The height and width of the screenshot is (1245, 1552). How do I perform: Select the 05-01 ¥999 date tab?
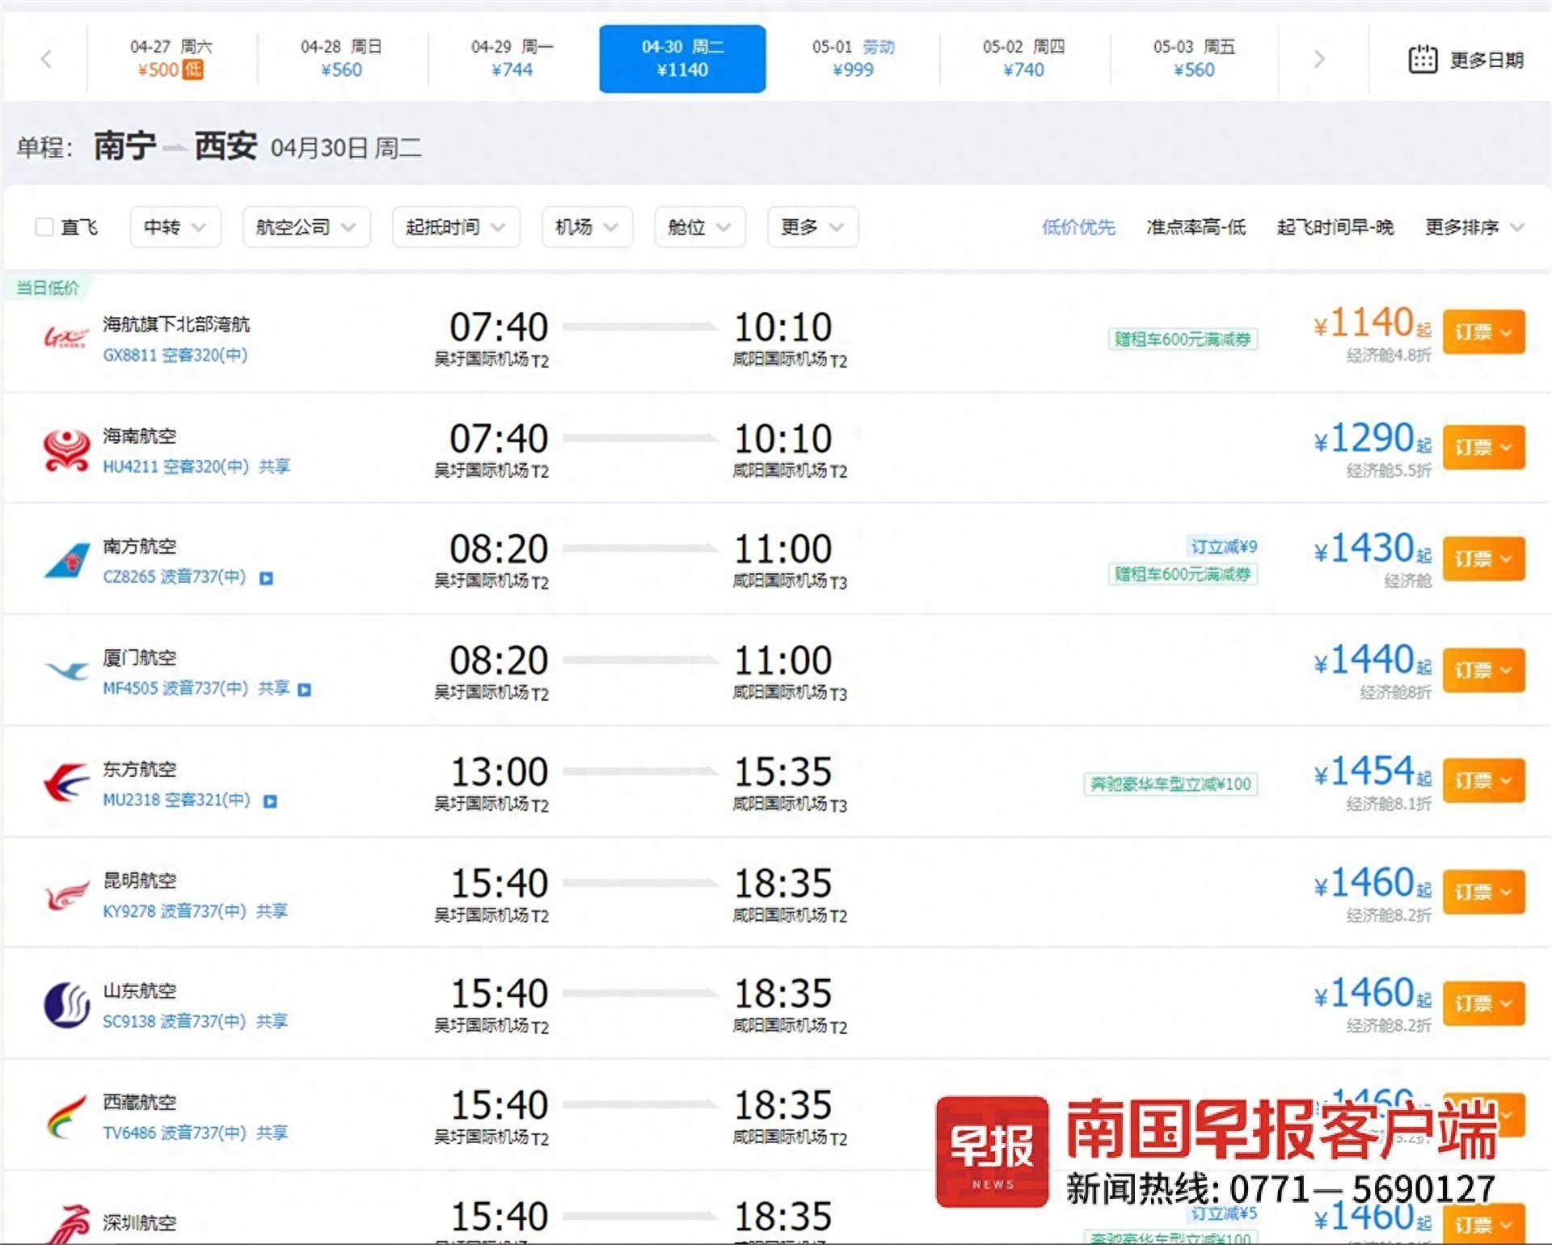[854, 58]
